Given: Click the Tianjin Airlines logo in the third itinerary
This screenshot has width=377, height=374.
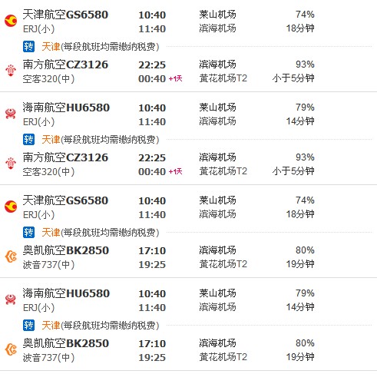Looking at the screenshot, I should (11, 207).
